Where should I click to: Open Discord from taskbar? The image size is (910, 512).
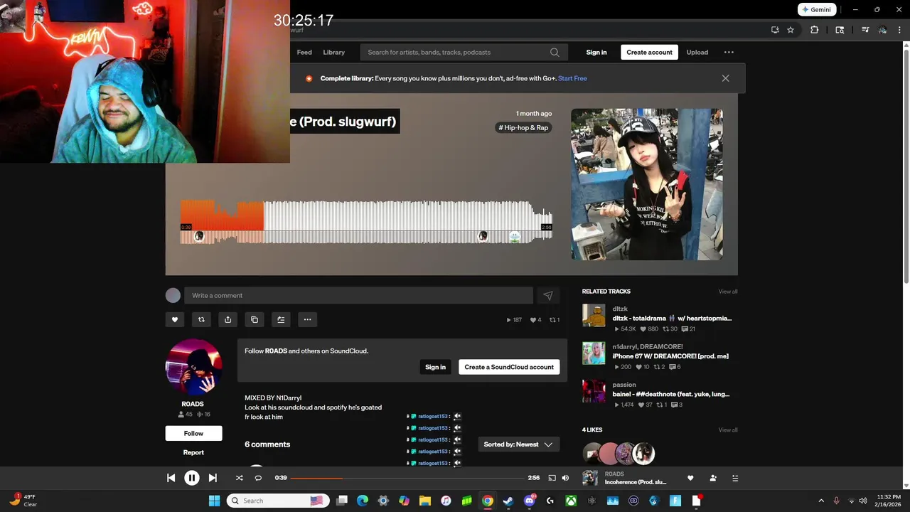[x=529, y=501]
